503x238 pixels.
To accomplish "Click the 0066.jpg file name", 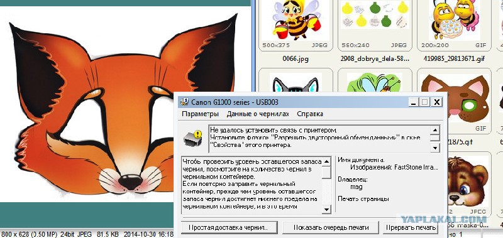I will [296, 59].
